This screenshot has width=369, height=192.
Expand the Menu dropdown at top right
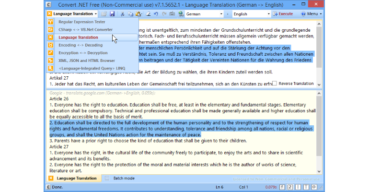311,14
